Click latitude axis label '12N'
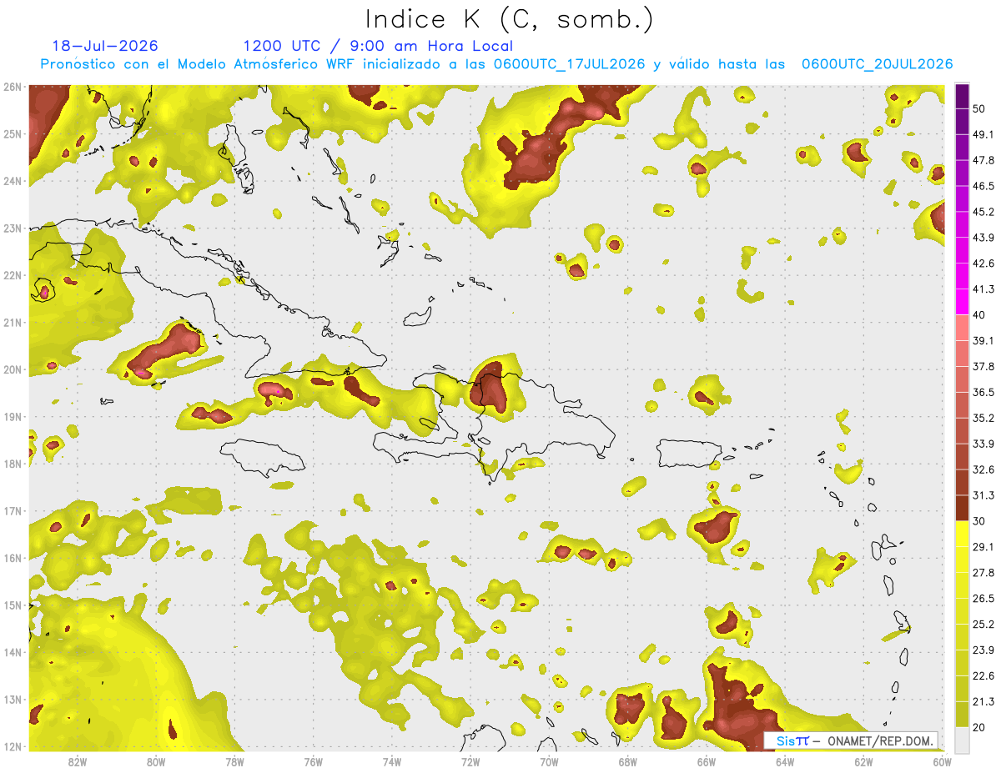The image size is (1001, 773). click(13, 746)
